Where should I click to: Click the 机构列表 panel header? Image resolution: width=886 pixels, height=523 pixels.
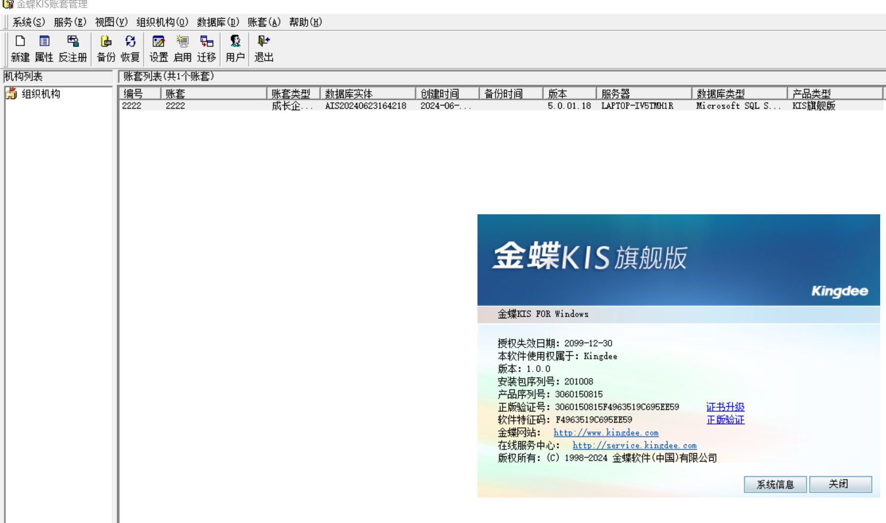(x=58, y=76)
